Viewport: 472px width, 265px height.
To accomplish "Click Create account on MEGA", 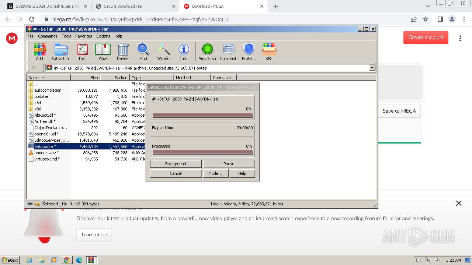I will tap(426, 37).
